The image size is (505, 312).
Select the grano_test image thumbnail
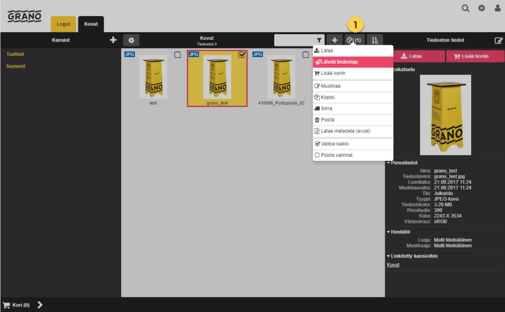pos(217,77)
